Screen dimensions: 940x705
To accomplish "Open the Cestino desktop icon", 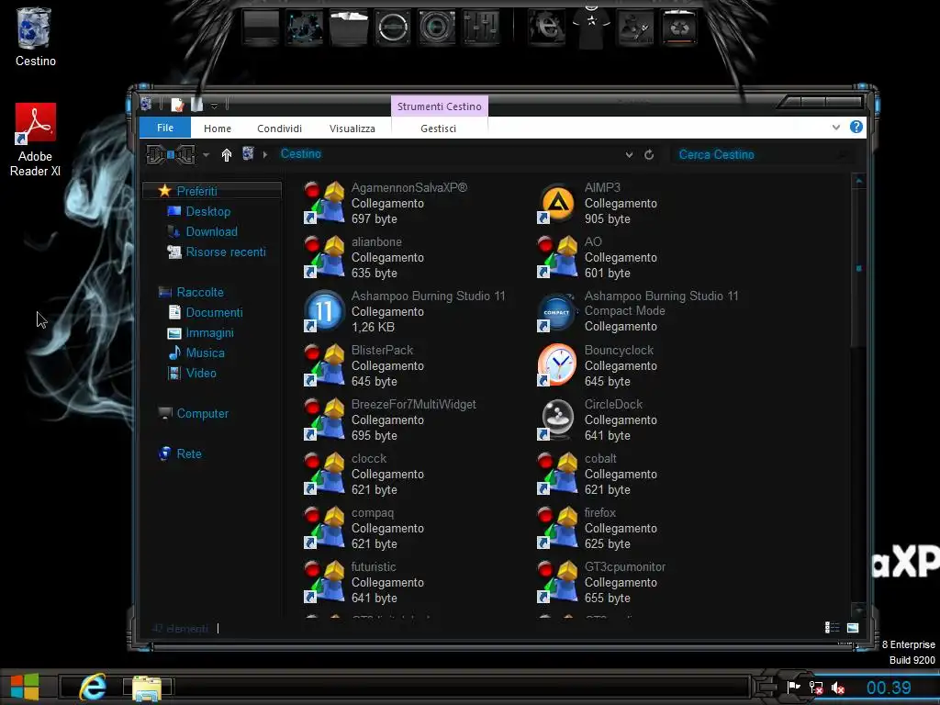I will (x=35, y=36).
